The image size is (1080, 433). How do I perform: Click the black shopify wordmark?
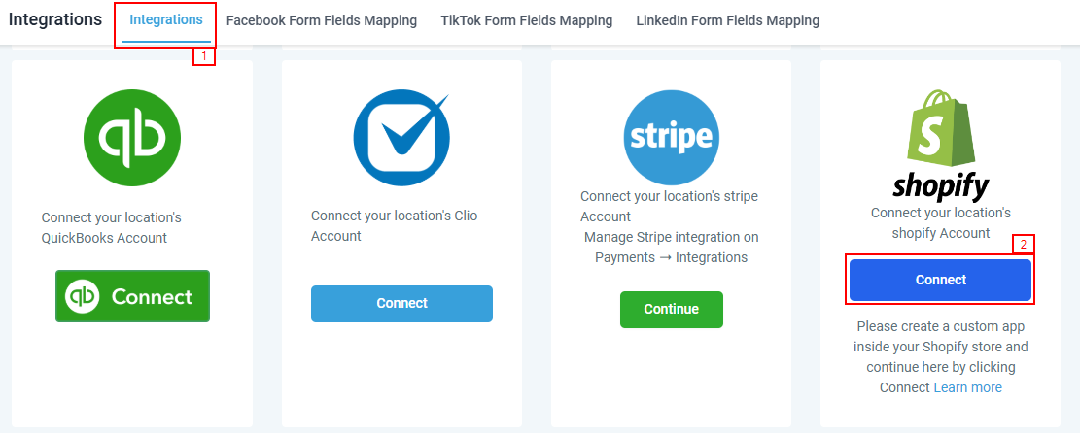pos(940,184)
